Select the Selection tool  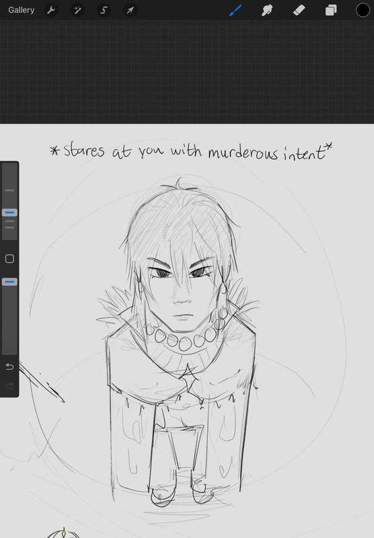pyautogui.click(x=104, y=10)
